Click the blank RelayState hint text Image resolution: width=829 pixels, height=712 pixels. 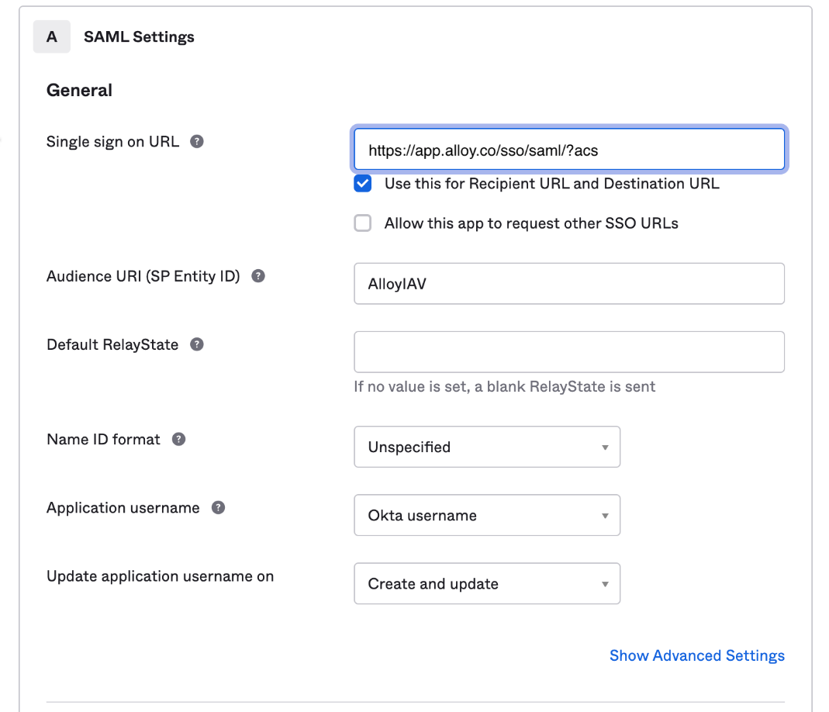(504, 386)
